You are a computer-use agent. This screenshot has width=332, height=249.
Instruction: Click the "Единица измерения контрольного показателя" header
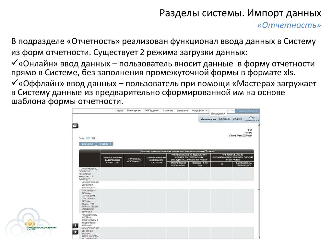click(x=156, y=160)
